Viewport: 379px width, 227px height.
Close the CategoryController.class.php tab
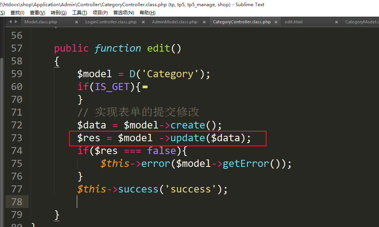pos(276,22)
